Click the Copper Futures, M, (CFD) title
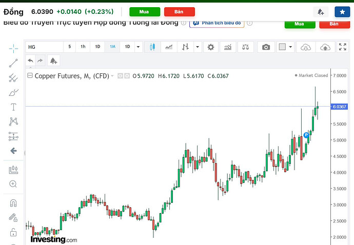This screenshot has height=245, width=354. click(x=72, y=76)
